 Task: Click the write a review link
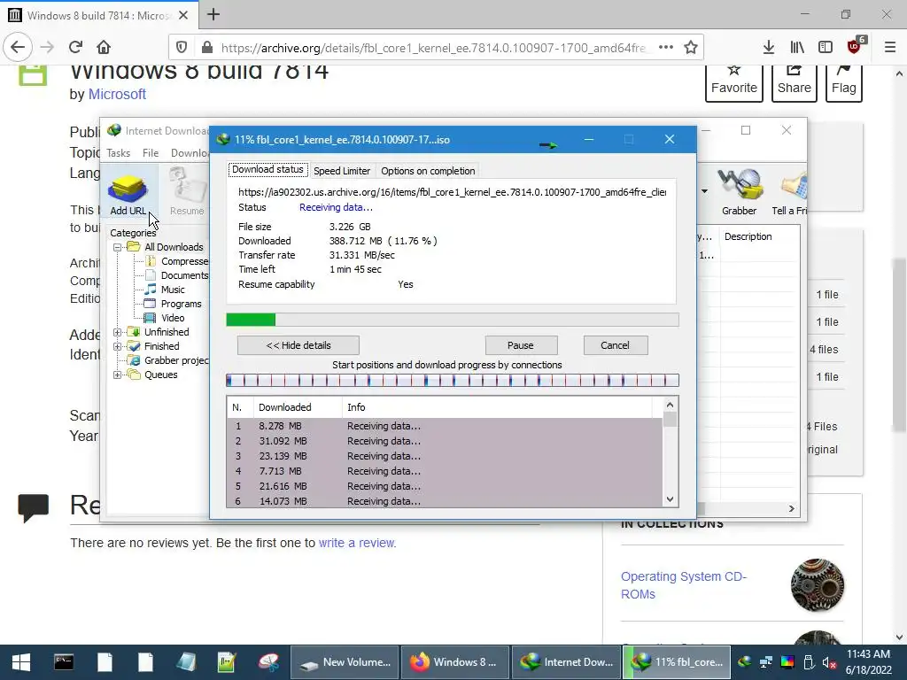click(x=357, y=543)
